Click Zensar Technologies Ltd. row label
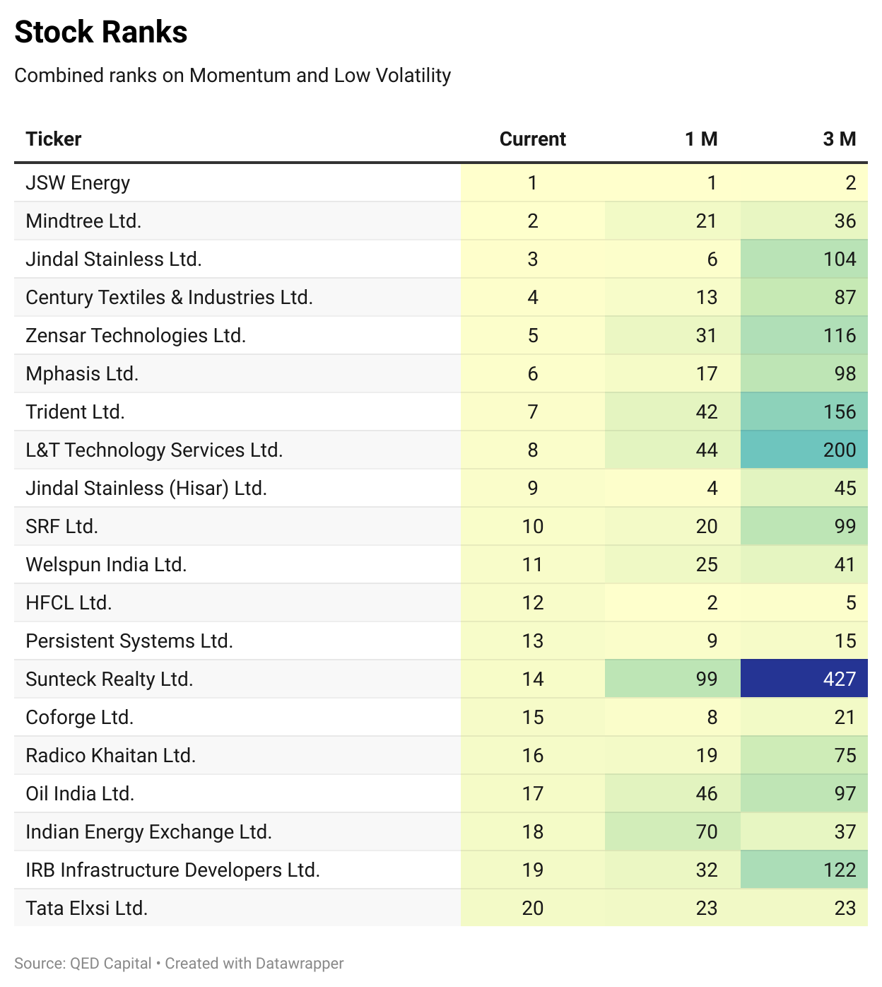 click(136, 335)
